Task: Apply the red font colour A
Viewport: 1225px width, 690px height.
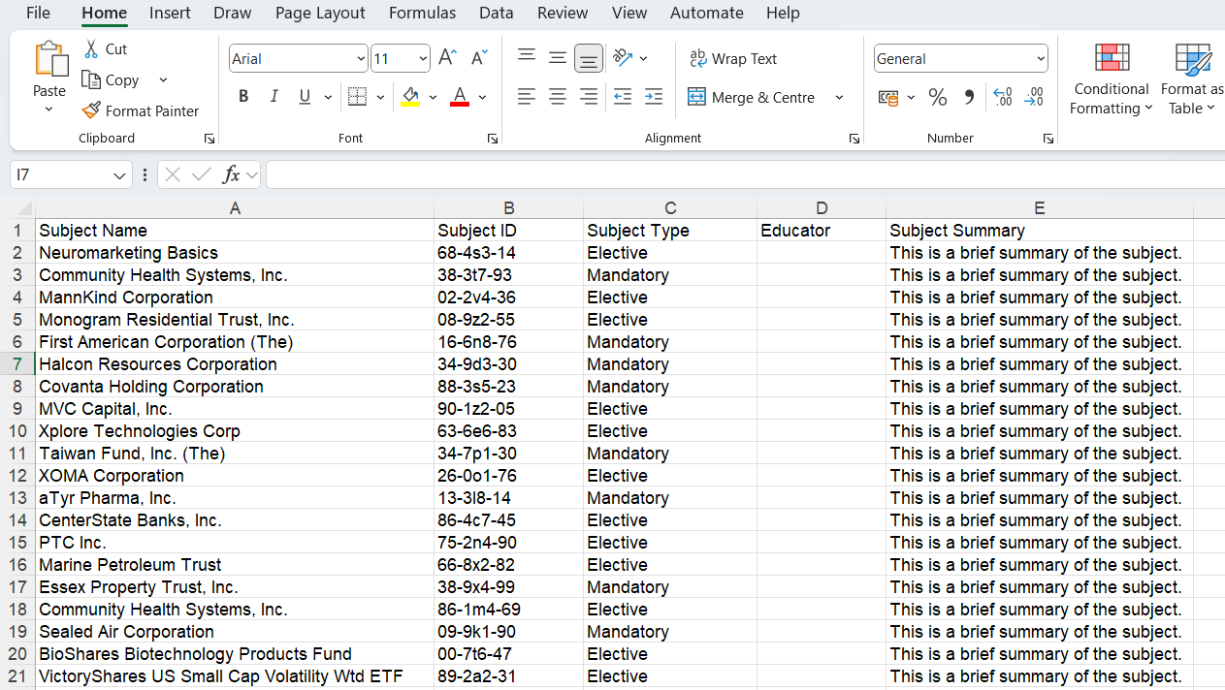Action: (460, 97)
